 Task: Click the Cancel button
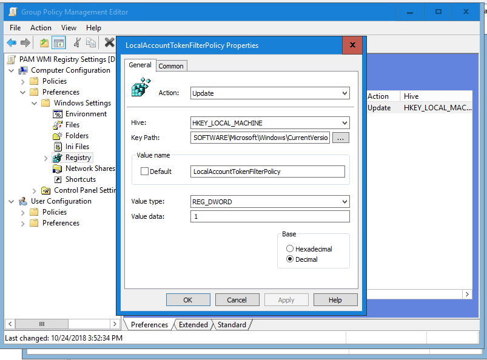237,300
